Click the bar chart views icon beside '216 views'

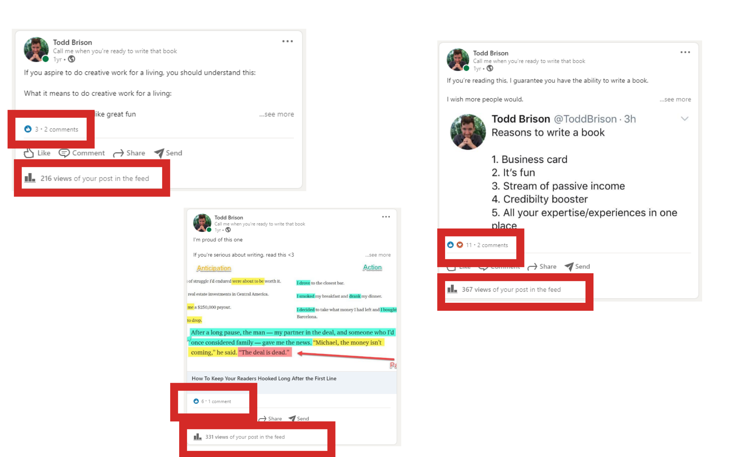pos(30,178)
